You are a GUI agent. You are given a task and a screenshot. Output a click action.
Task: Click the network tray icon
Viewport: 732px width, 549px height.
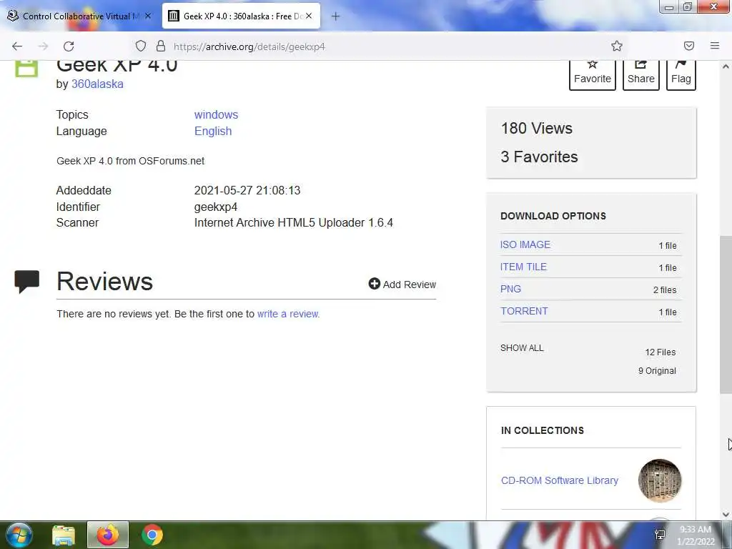pyautogui.click(x=660, y=535)
